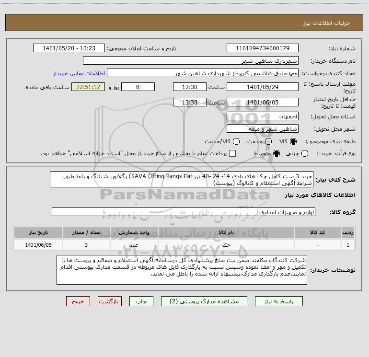Click the واحد شمارش column header

tap(134, 232)
